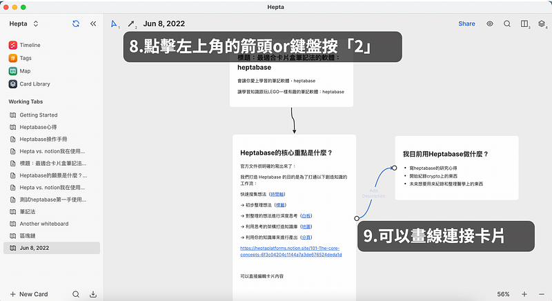The height and width of the screenshot is (301, 552).
Task: Click the 地圖 link
Action: coord(306,226)
